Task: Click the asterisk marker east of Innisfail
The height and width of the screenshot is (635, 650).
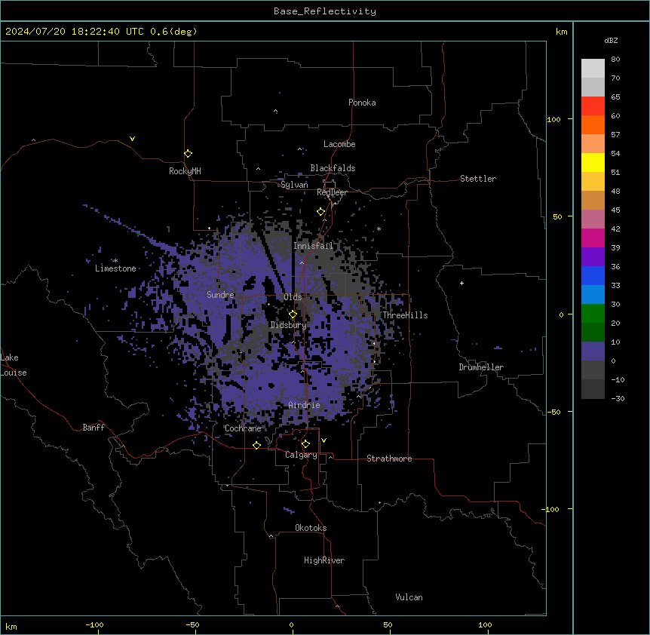Action: coord(379,229)
